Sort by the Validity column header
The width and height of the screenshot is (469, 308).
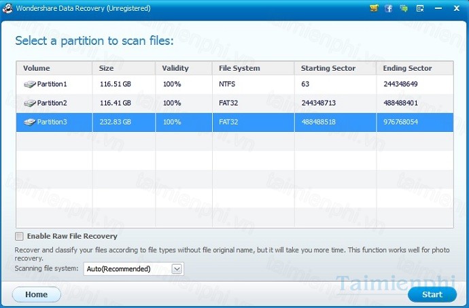pos(184,68)
